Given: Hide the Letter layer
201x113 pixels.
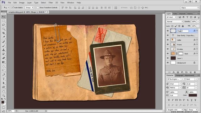Looking at the screenshot, I should tap(168, 40).
